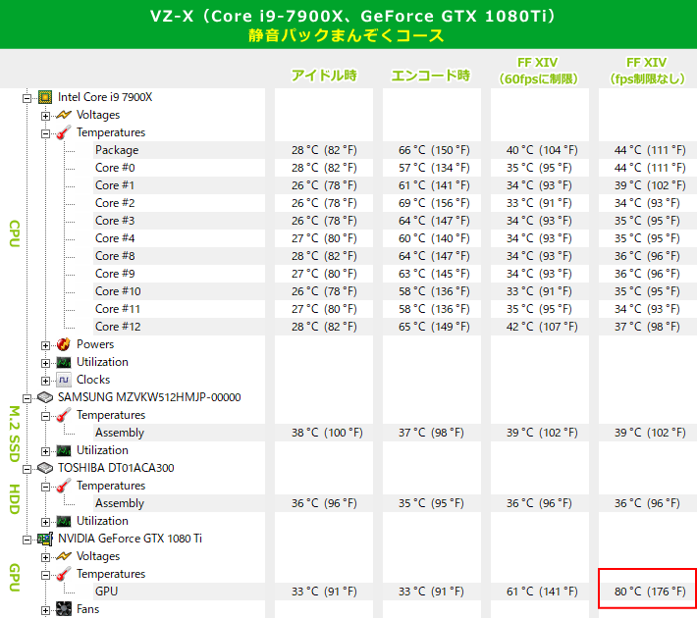The image size is (697, 618).
Task: Collapse Temperatures under the SAMSUNG drive
Action: click(x=45, y=416)
